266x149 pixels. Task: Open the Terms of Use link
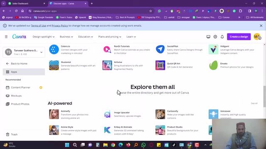(39, 26)
